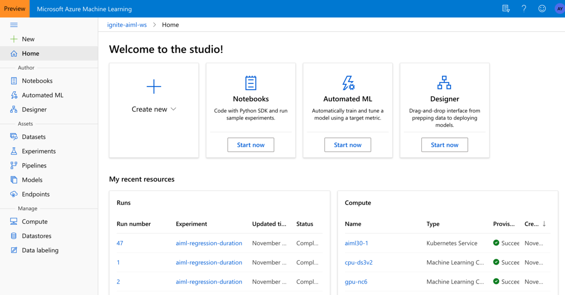Click the green Succeeded check for cpu-ds3v2
565x295 pixels.
[496, 263]
